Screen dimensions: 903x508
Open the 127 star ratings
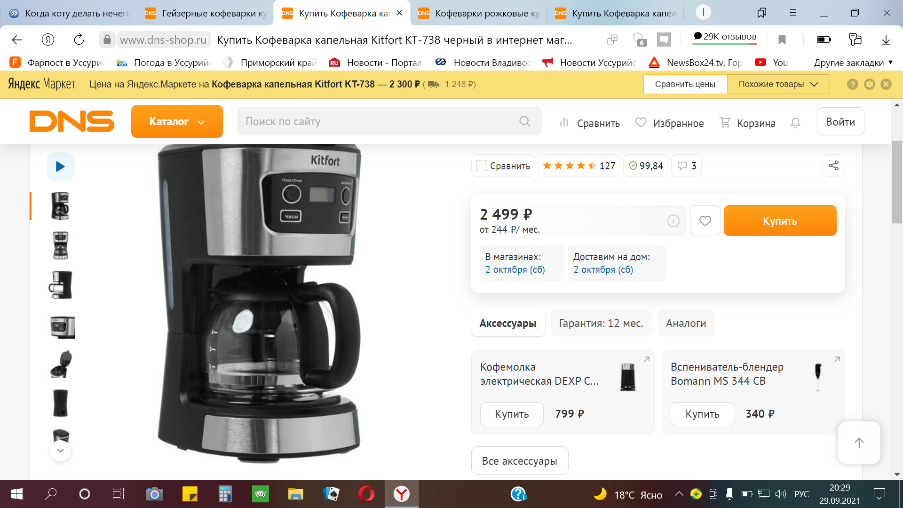(x=579, y=166)
